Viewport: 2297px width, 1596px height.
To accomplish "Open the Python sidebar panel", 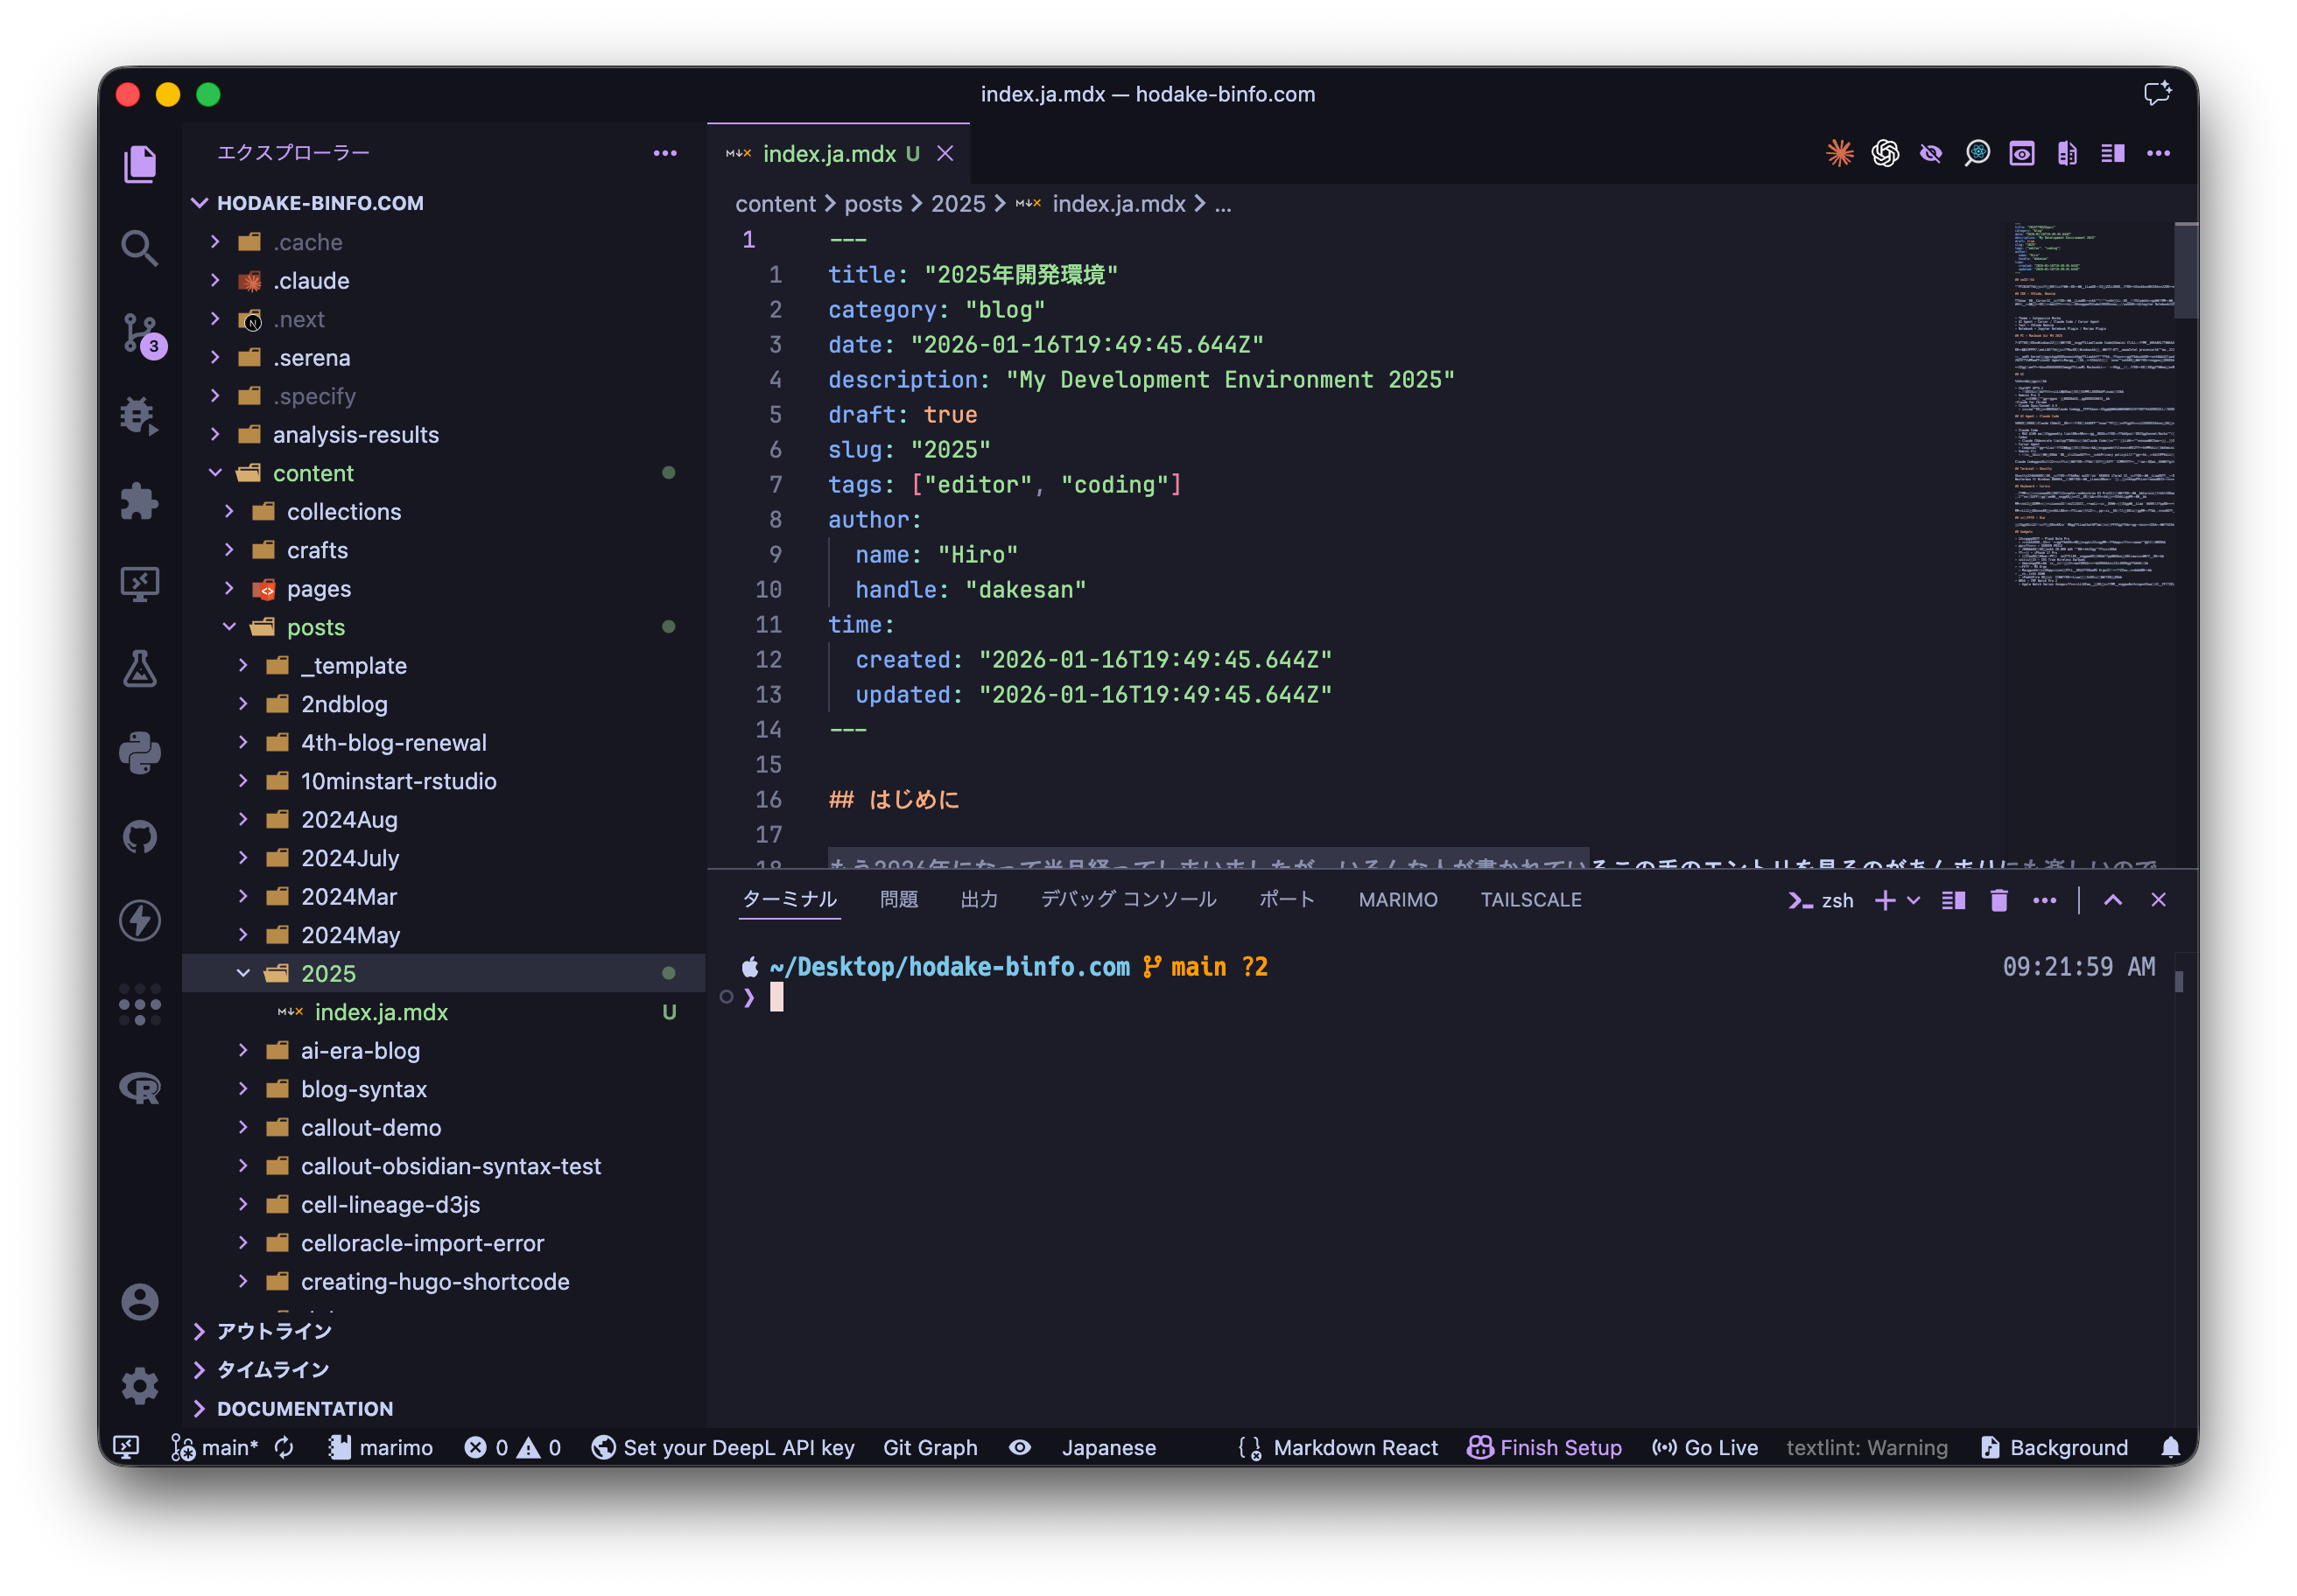I will pos(140,753).
